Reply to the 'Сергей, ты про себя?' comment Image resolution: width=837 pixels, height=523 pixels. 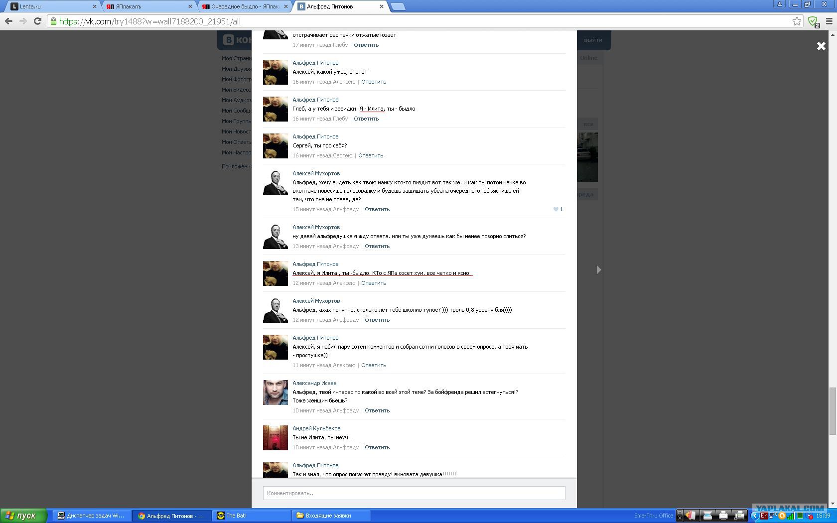(x=371, y=155)
